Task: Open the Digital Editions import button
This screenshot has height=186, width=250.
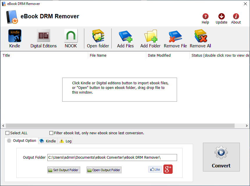Action: point(44,39)
